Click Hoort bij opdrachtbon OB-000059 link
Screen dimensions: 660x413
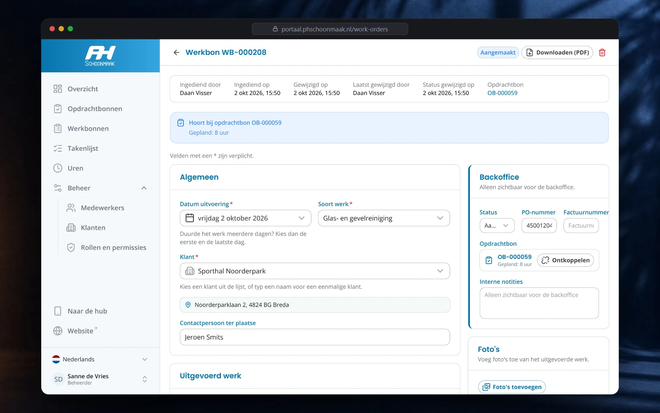[x=235, y=123]
